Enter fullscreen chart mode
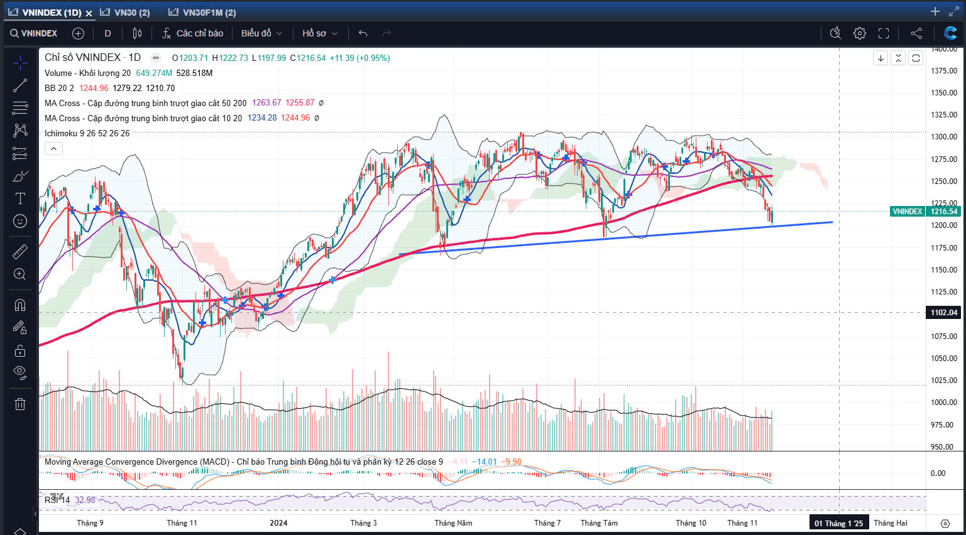 (x=884, y=33)
